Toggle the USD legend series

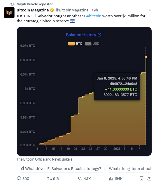coord(92,44)
